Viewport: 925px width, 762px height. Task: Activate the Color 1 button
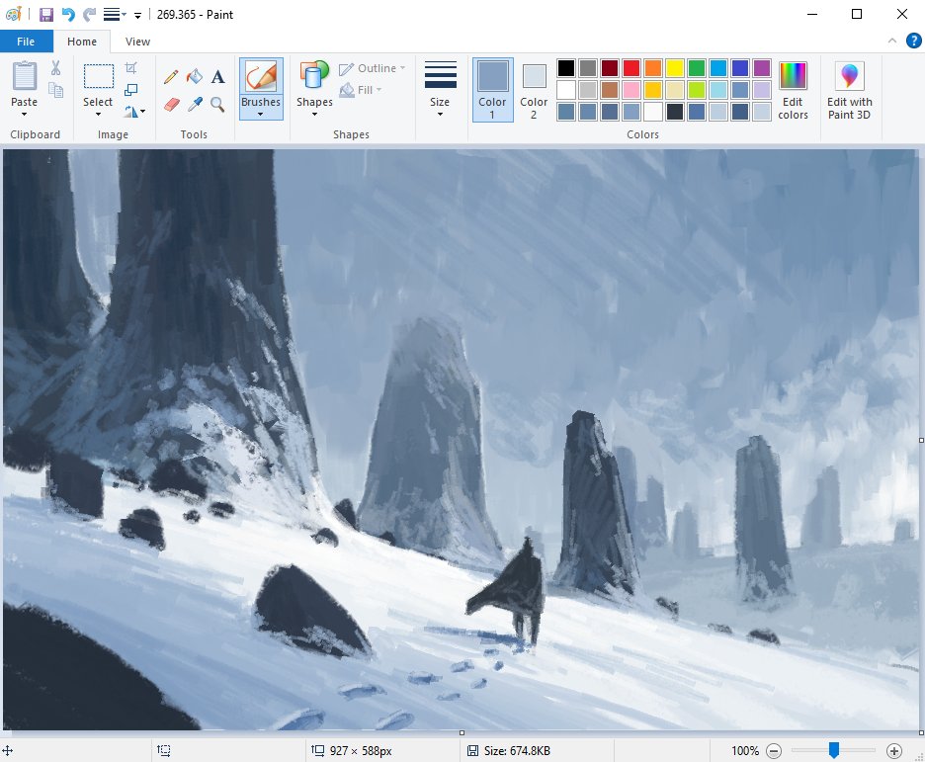point(492,90)
